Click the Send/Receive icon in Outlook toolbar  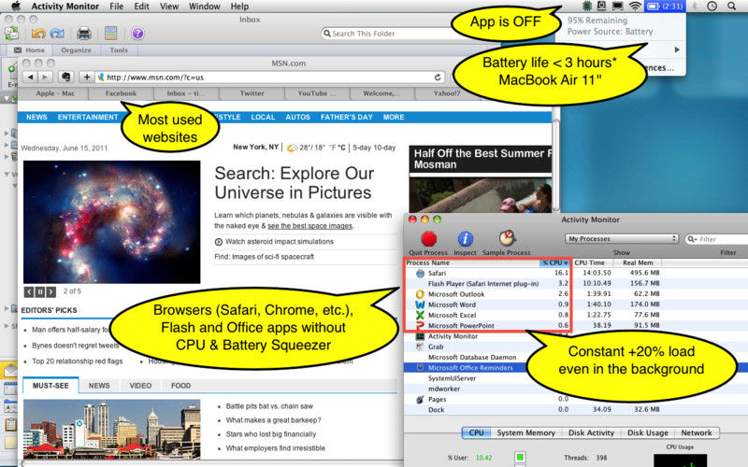tap(11, 34)
